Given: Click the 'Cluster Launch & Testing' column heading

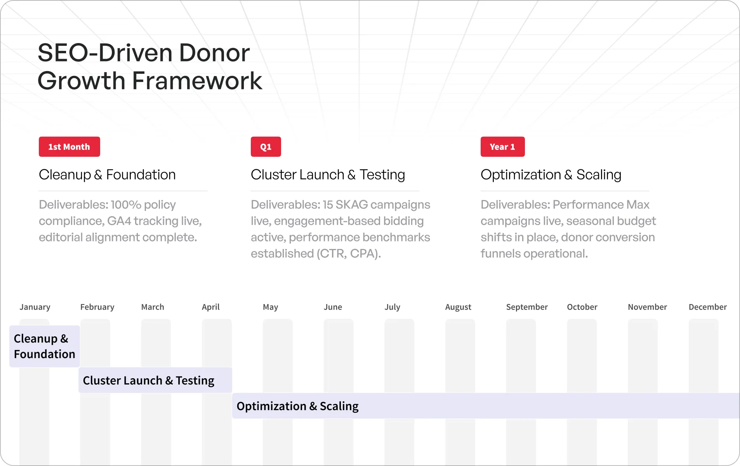Looking at the screenshot, I should pyautogui.click(x=328, y=175).
